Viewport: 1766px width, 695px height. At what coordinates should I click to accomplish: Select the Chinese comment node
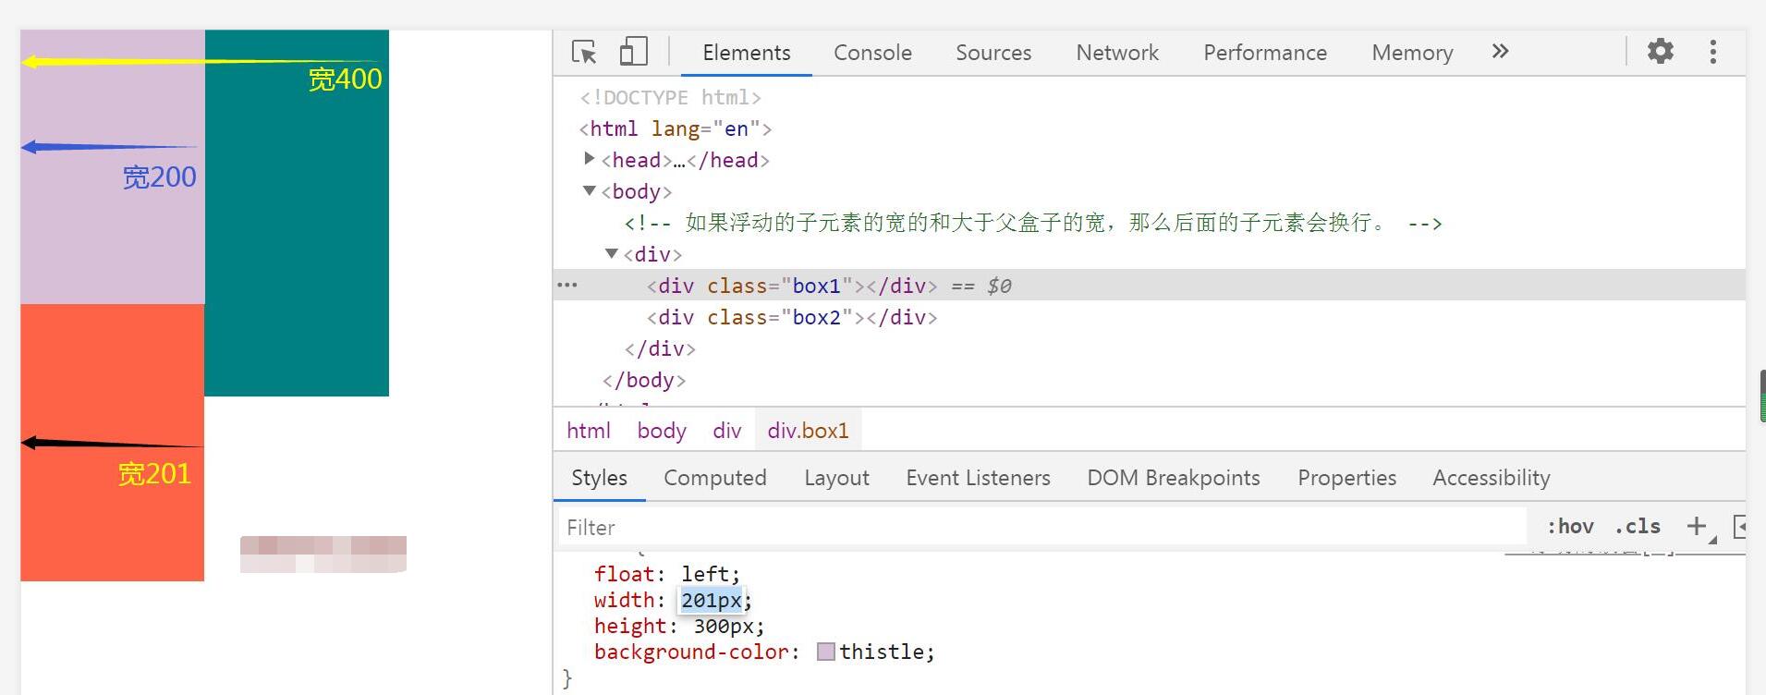point(1033,223)
